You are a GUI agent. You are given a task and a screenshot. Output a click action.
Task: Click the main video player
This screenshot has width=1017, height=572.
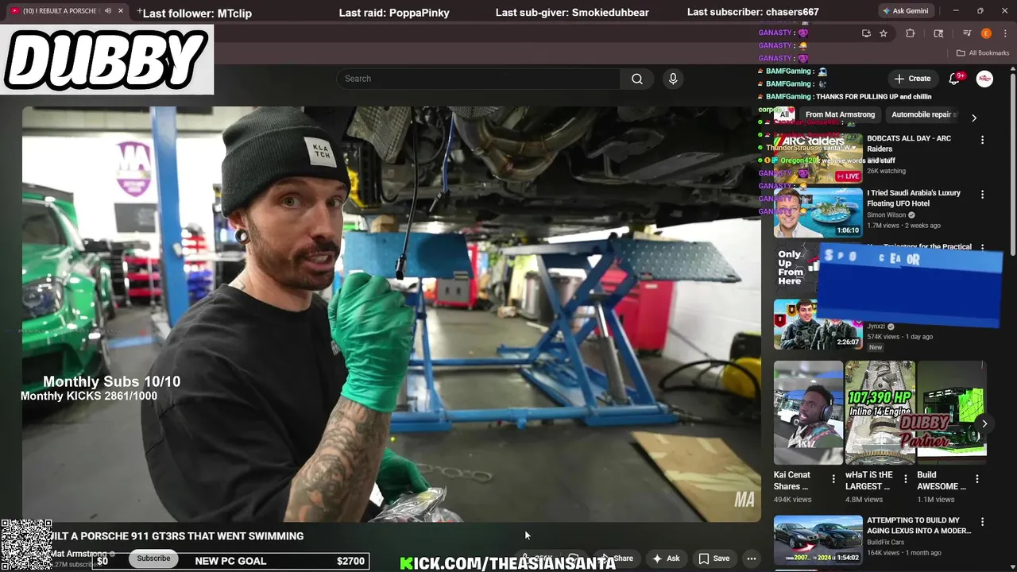point(391,314)
